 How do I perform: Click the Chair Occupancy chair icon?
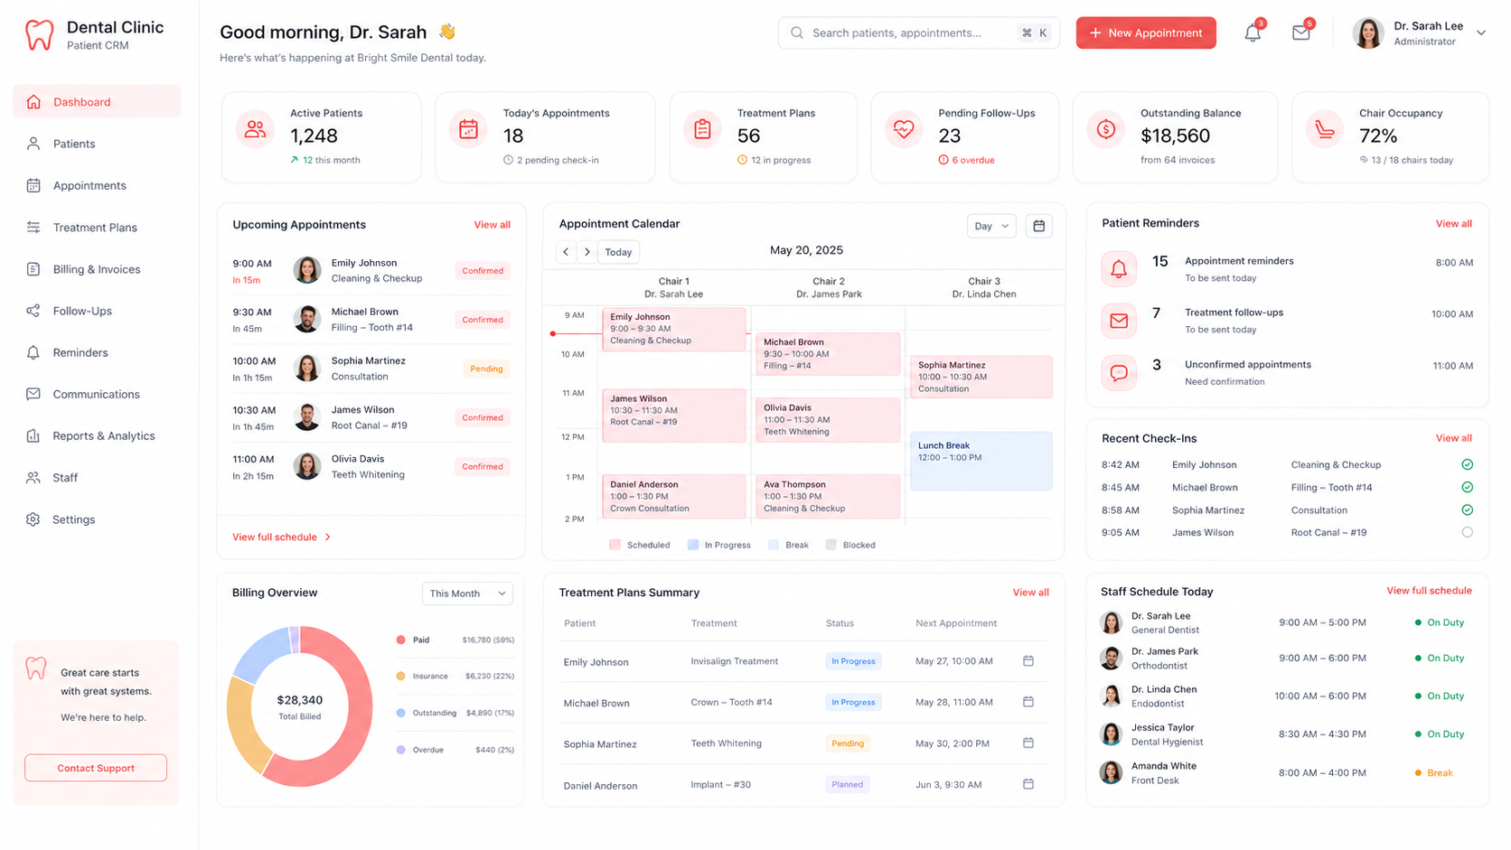(1325, 130)
